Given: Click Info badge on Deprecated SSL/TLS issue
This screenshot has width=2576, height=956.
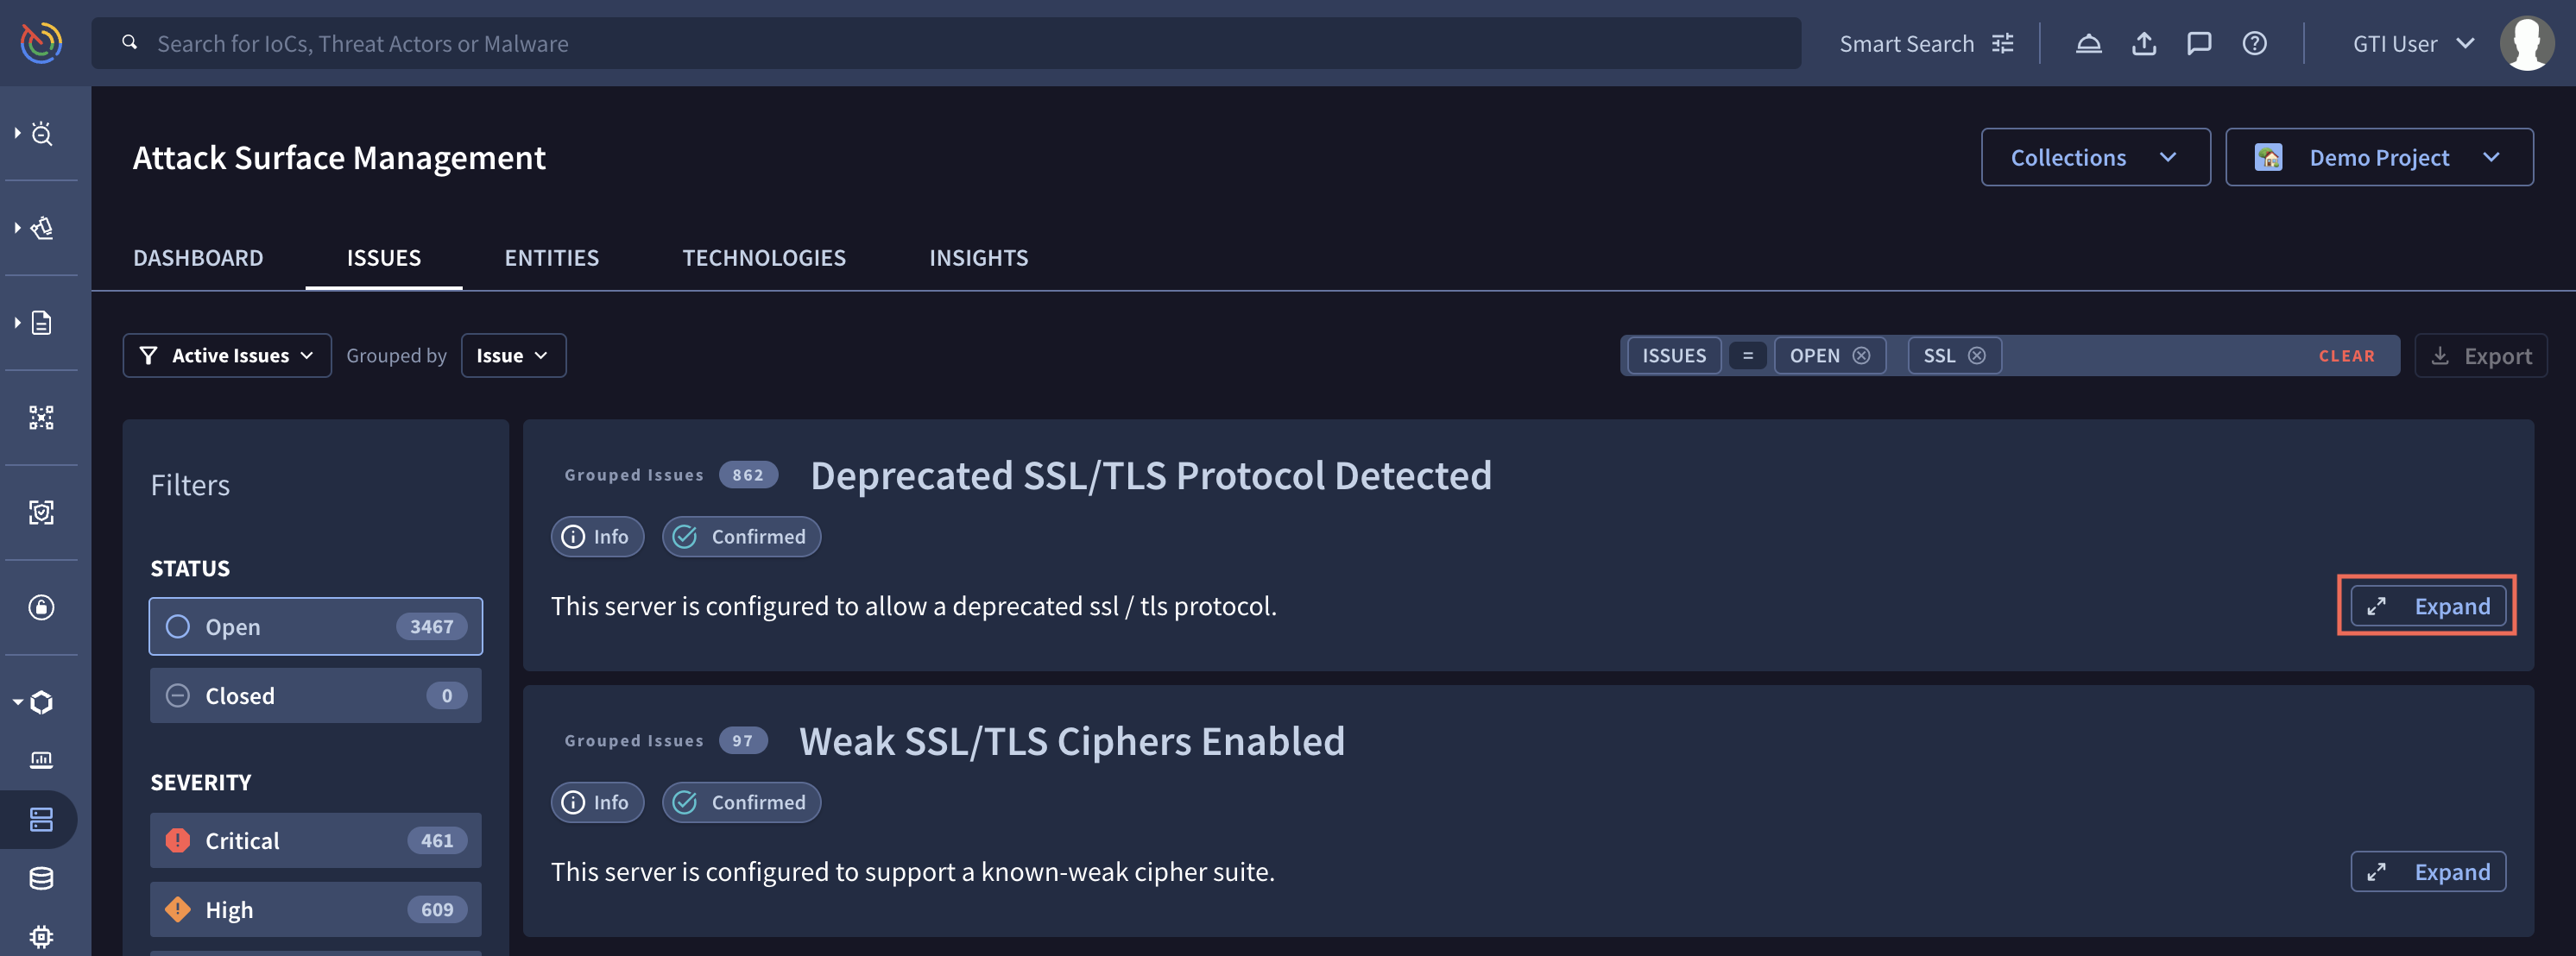Looking at the screenshot, I should coord(597,537).
